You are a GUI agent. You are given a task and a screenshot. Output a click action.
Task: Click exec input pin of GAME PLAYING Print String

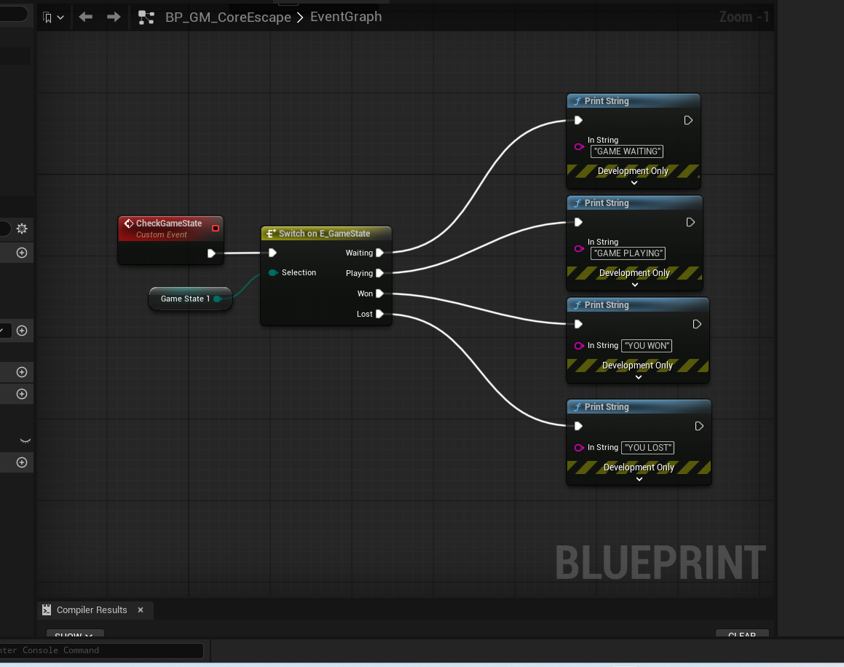pos(578,222)
